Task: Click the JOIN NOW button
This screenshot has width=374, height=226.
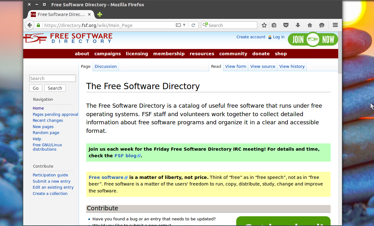Action: pyautogui.click(x=313, y=40)
